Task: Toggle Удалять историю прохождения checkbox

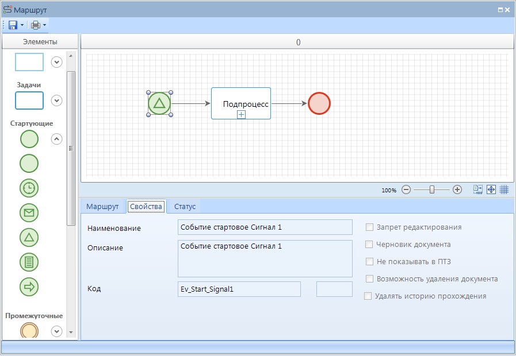Action: (368, 296)
